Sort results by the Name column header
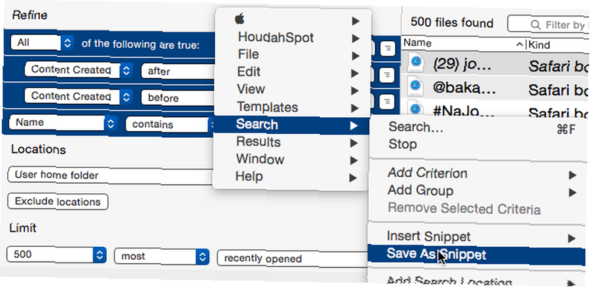Image resolution: width=590 pixels, height=288 pixels. click(x=464, y=44)
